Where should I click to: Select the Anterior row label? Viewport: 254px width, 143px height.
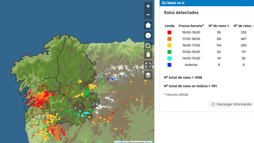tap(191, 65)
